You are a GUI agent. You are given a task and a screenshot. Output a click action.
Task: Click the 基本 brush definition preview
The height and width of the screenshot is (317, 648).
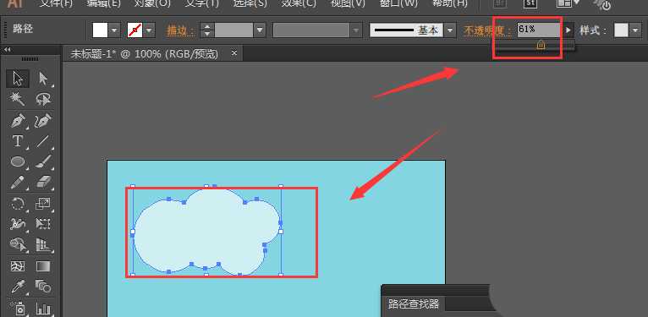tap(407, 30)
